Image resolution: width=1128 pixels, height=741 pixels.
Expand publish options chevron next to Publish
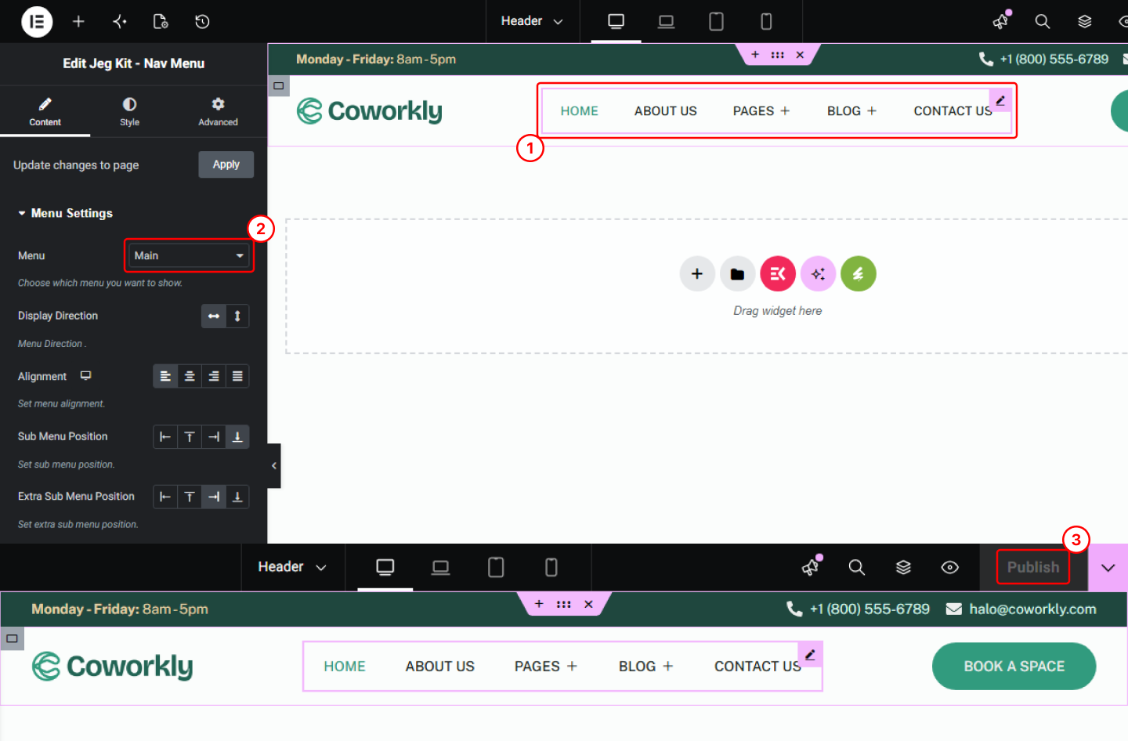1108,567
